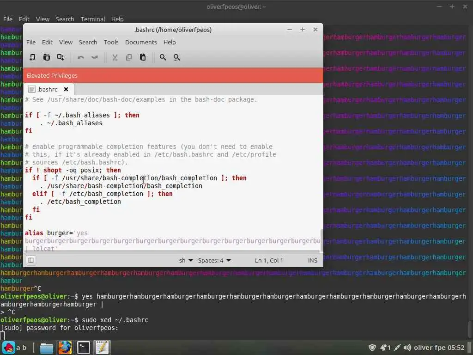Open the terminal window's Help menu
The image size is (473, 355).
coord(117,19)
